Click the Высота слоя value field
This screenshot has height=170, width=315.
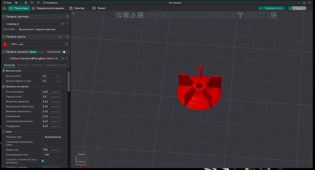point(52,76)
